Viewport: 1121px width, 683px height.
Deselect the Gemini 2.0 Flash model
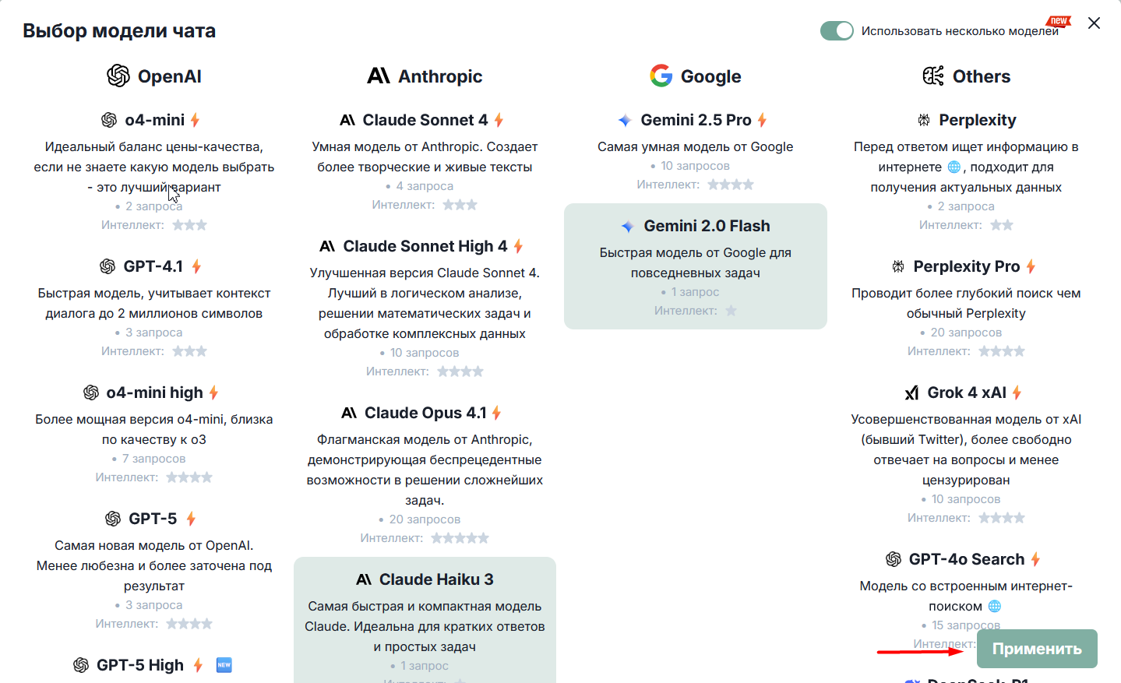[x=696, y=266]
